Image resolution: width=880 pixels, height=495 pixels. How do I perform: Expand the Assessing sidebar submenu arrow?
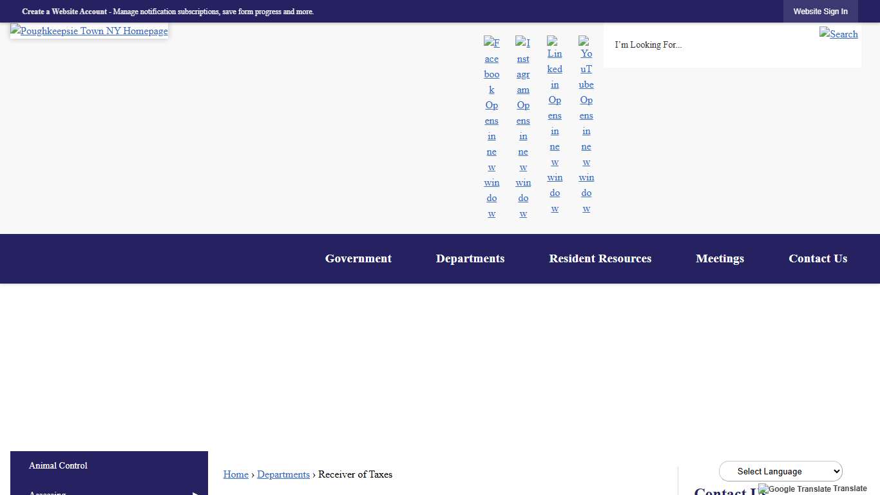coord(195,492)
